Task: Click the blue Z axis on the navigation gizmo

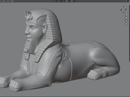Action: coord(123,6)
